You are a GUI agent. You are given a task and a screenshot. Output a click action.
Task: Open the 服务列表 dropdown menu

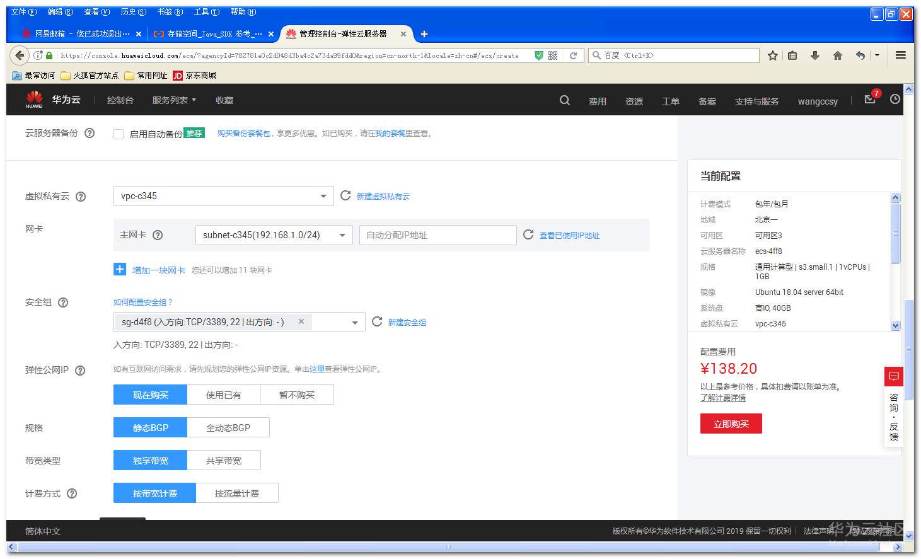[174, 100]
